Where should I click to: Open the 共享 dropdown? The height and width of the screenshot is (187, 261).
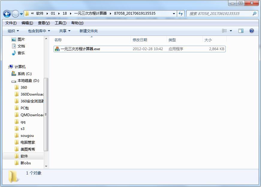[65, 31]
